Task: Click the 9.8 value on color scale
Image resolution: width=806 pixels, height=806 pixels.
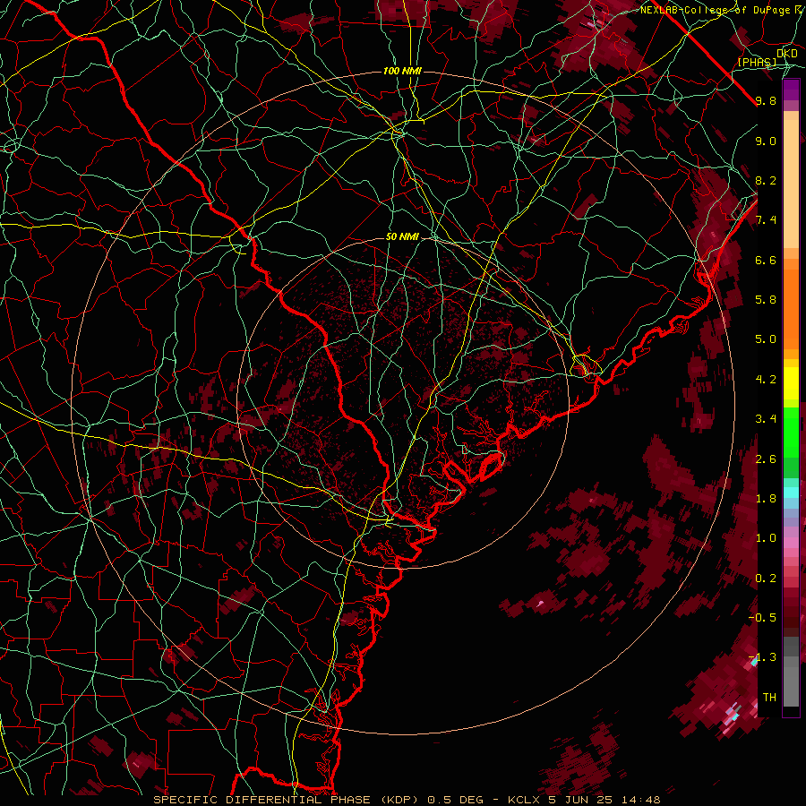Action: 766,100
